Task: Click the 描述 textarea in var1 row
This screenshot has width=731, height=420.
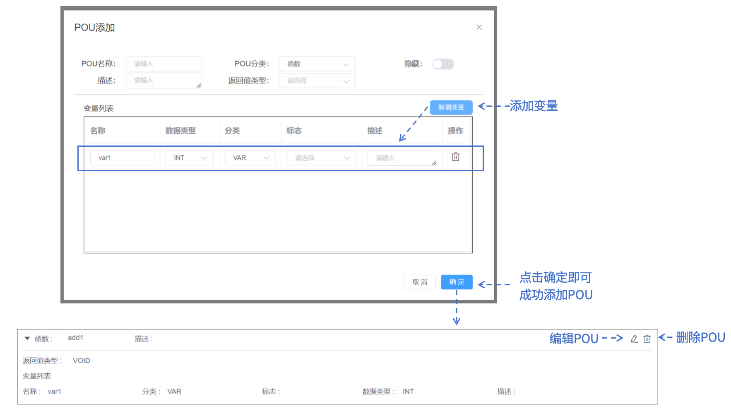Action: (402, 158)
